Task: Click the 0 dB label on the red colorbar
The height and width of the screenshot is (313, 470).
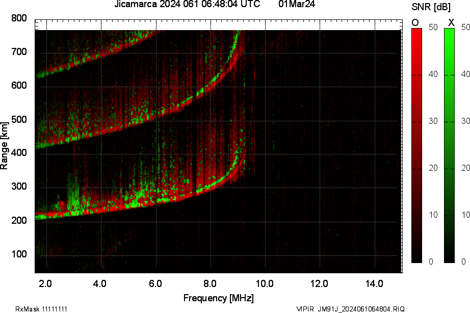Action: click(431, 262)
